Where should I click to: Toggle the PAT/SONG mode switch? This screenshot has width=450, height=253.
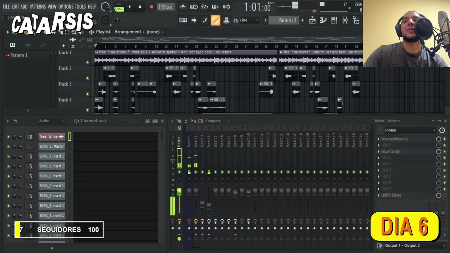coord(119,7)
